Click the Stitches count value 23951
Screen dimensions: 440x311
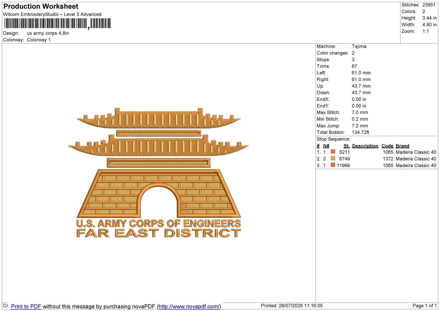tap(429, 5)
